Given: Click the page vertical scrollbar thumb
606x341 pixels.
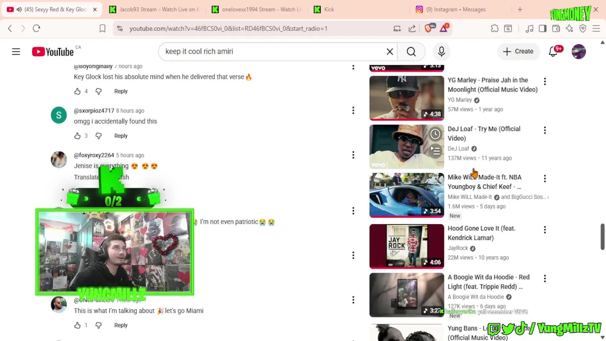Looking at the screenshot, I should pos(602,236).
